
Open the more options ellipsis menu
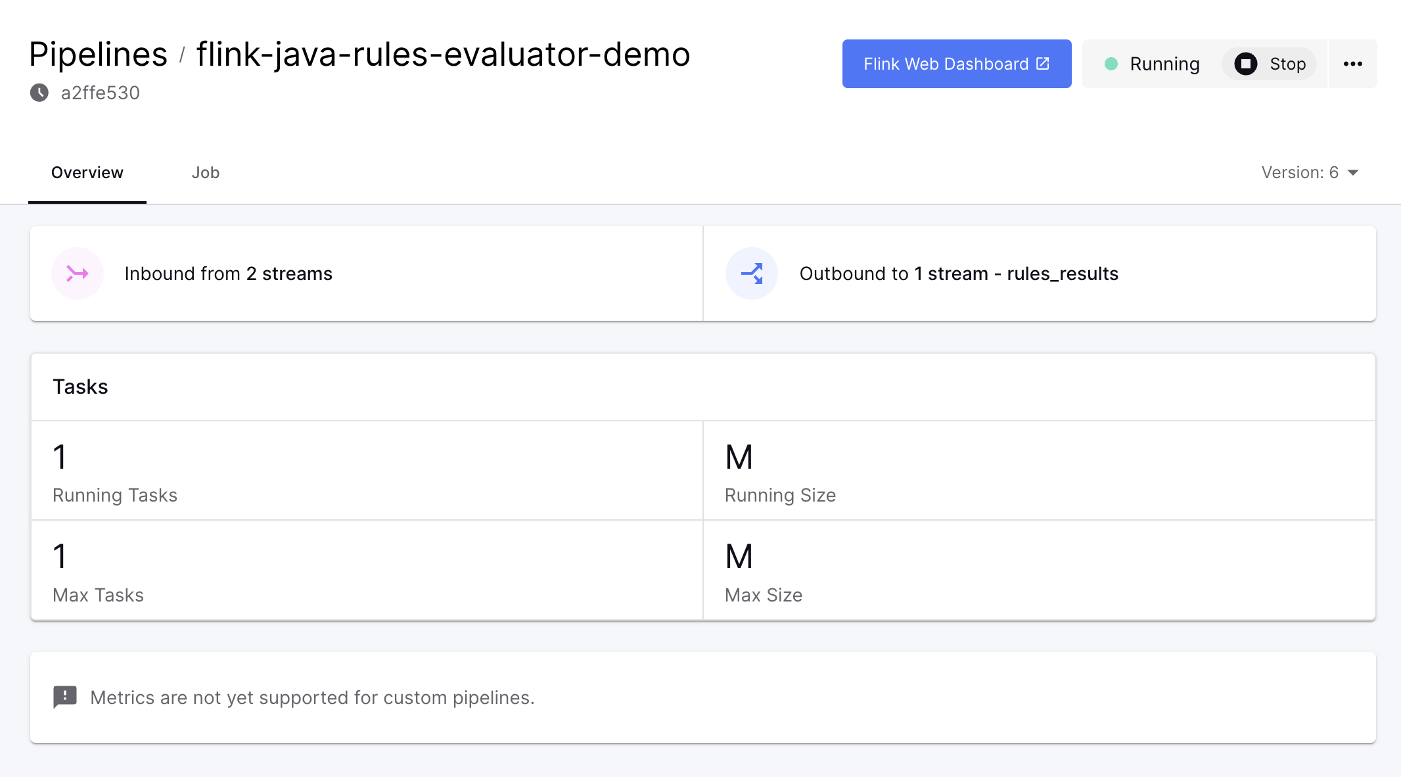click(1352, 64)
